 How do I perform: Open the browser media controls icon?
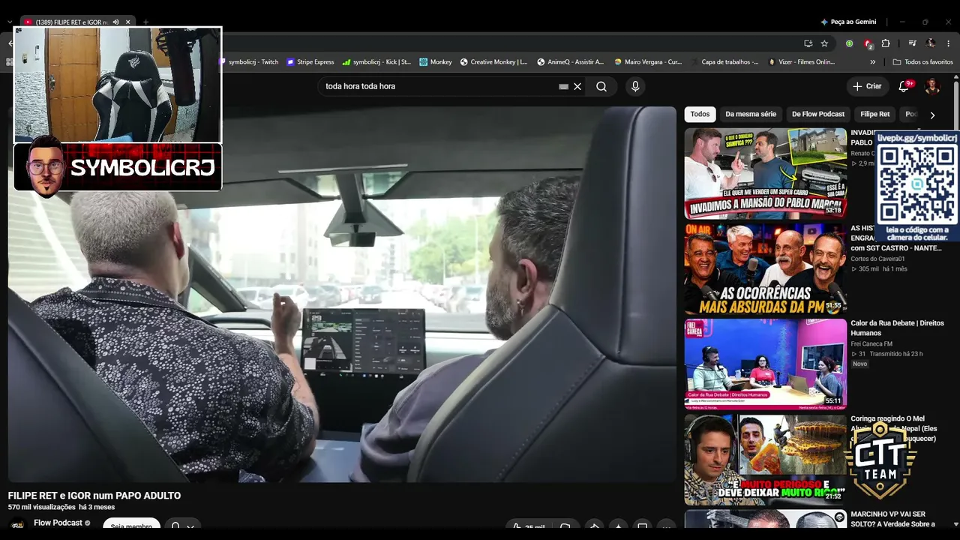pos(912,43)
